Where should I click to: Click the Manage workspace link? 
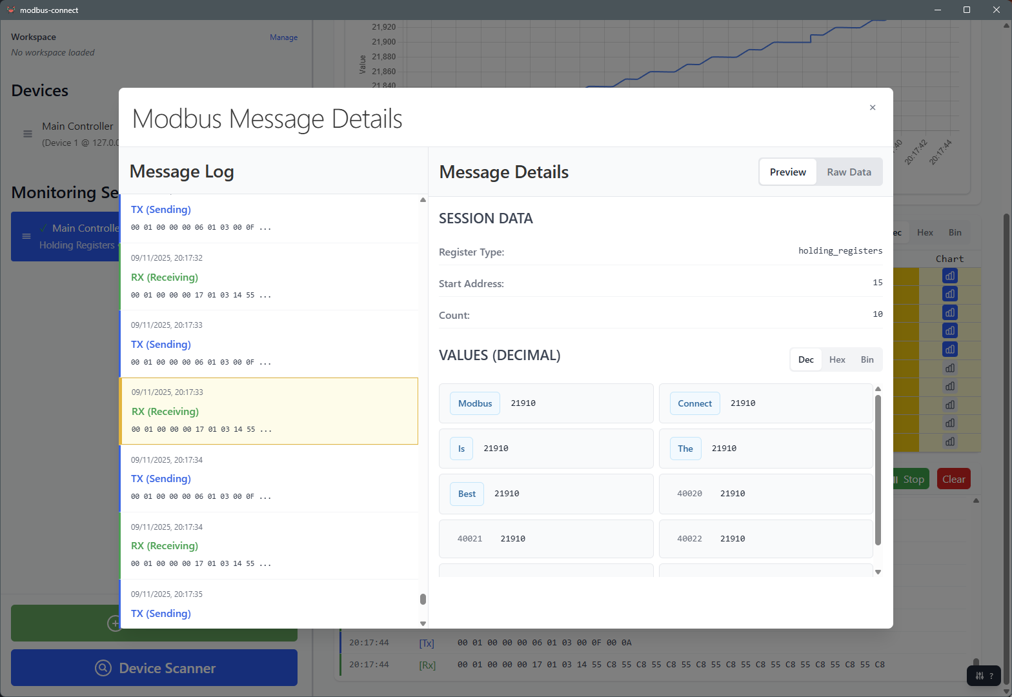(x=283, y=37)
